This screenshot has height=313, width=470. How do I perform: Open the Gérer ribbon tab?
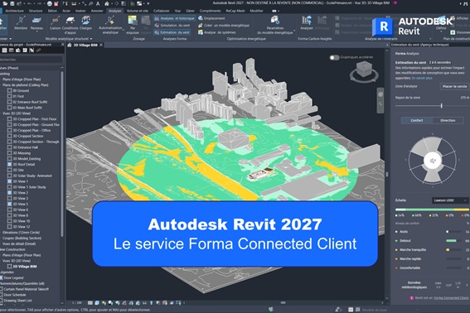click(190, 11)
